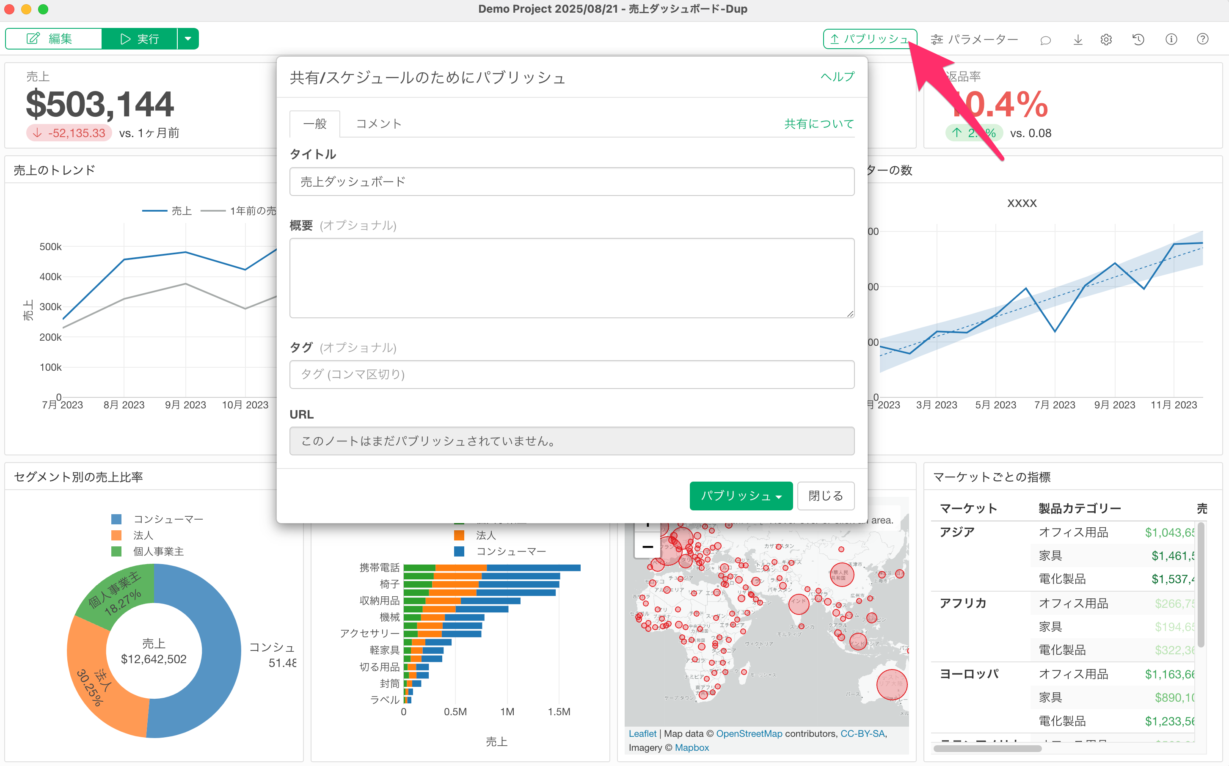The width and height of the screenshot is (1229, 766).
Task: Click the question mark help icon
Action: [1202, 39]
